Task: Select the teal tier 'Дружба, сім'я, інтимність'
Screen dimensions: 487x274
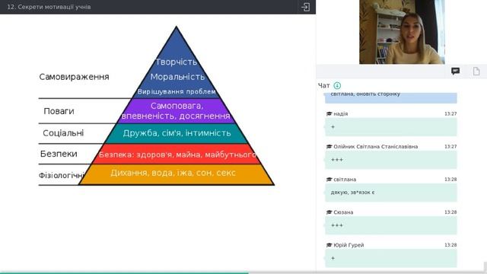Action: [176, 133]
